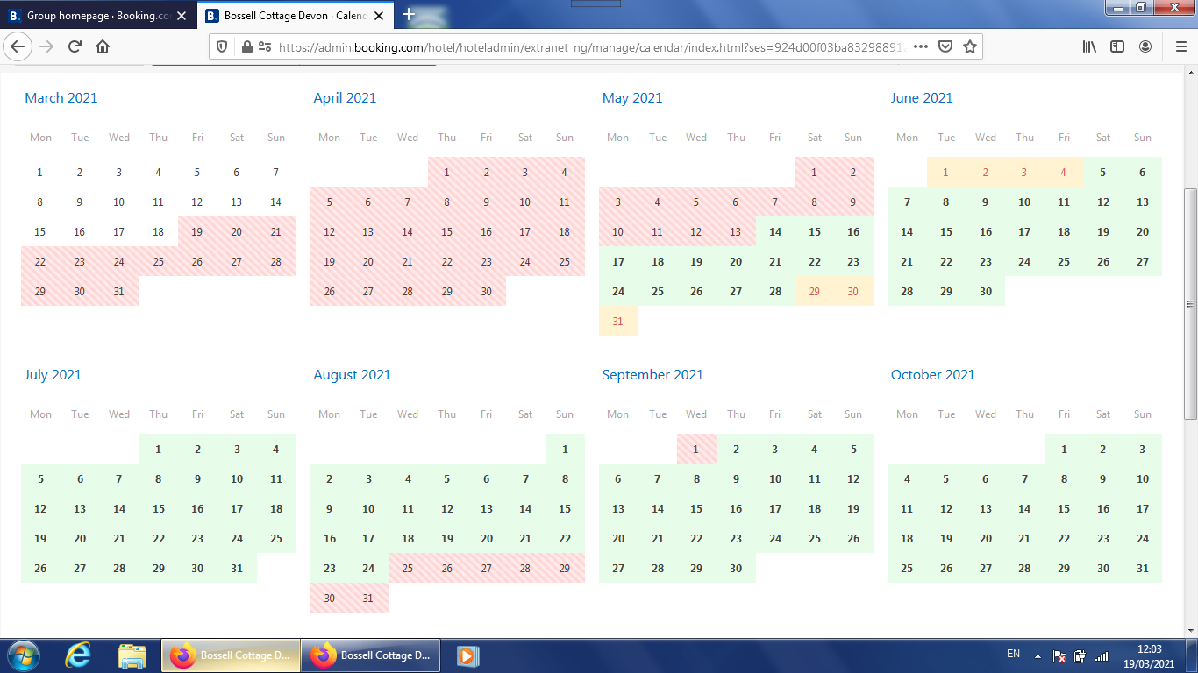The height and width of the screenshot is (673, 1198).
Task: Show sidebars using the sidebar icon
Action: pyautogui.click(x=1116, y=47)
